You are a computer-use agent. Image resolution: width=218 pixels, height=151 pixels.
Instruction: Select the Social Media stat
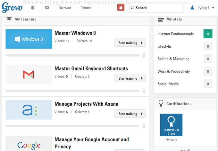coord(168,84)
